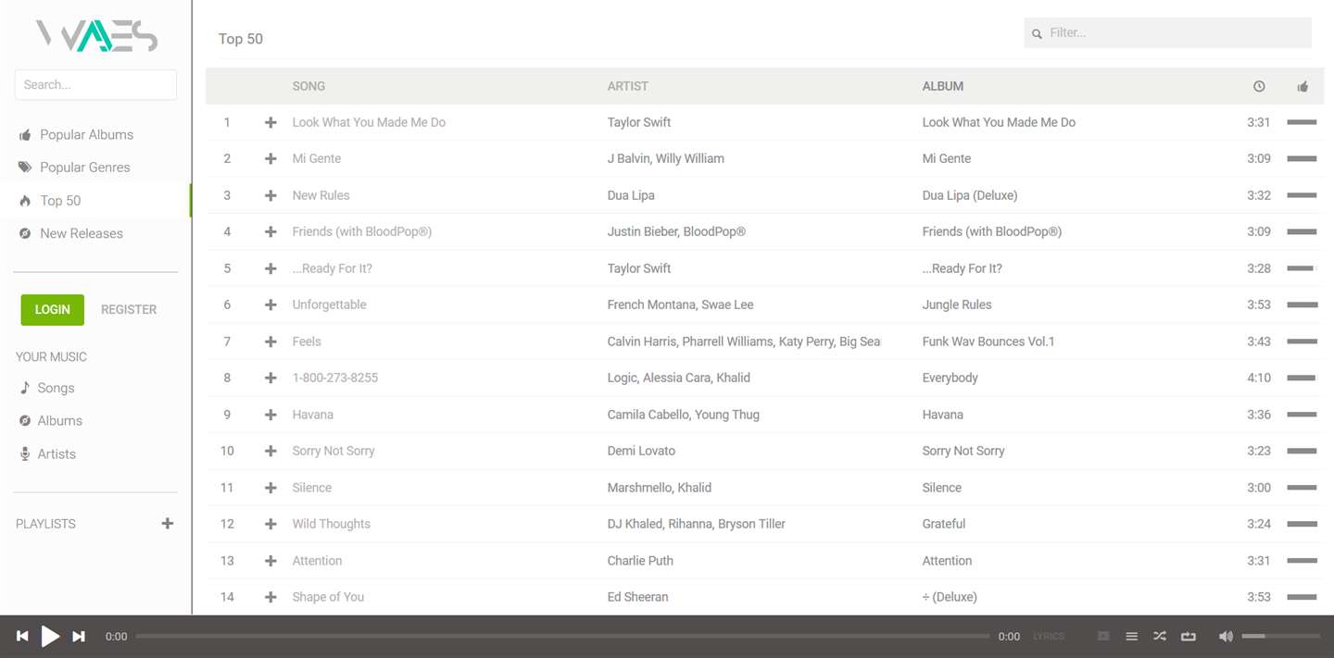Screen dimensions: 1334x658
Task: Click the flame icon beside Top 50
Action: pos(25,201)
